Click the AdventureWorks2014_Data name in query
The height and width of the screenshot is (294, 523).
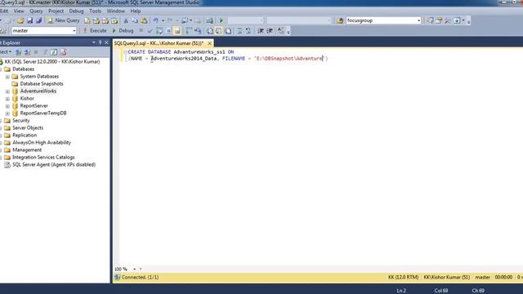(x=183, y=58)
